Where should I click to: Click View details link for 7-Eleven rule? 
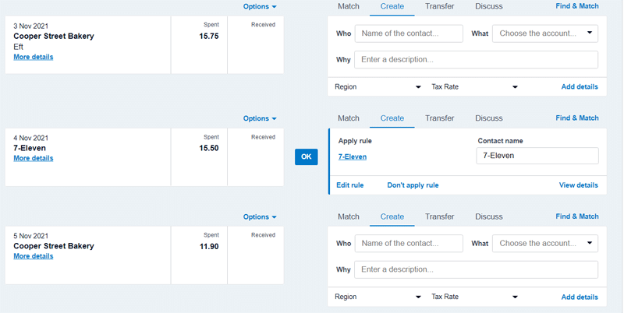click(578, 185)
